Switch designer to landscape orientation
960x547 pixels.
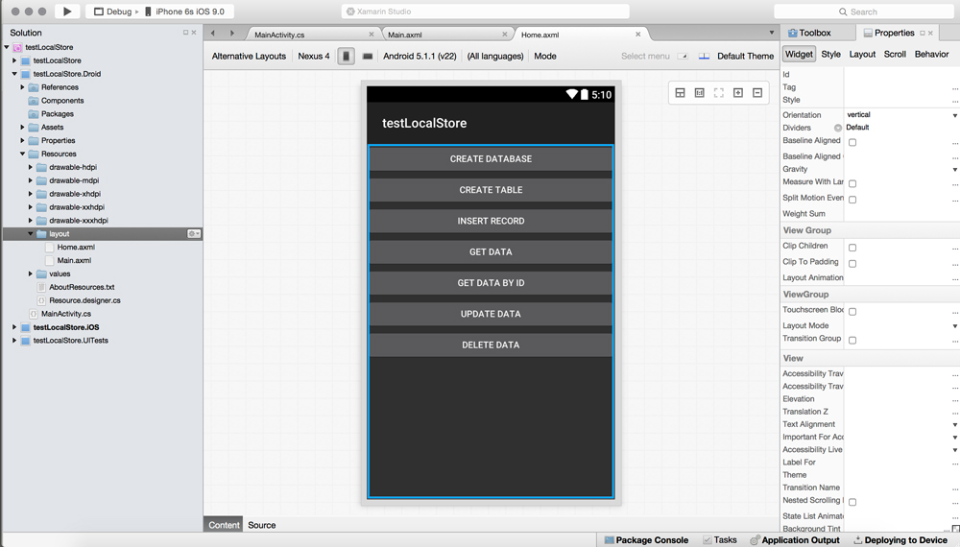(x=368, y=57)
